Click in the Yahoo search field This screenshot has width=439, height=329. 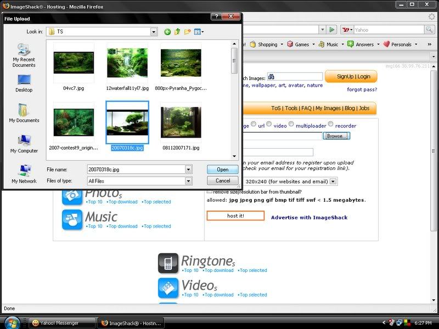click(389, 30)
